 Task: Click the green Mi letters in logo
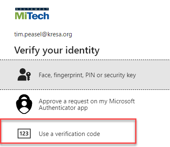(20, 16)
